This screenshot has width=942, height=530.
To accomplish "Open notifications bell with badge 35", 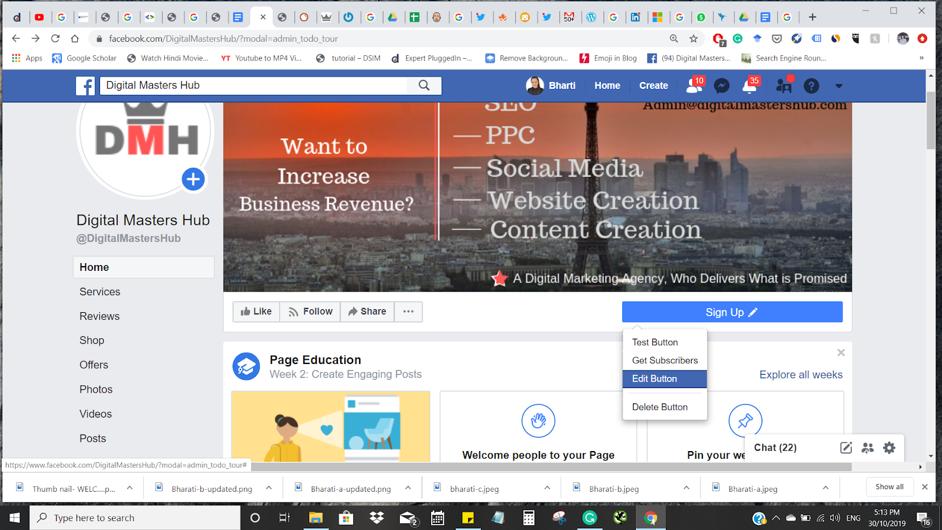I will coord(749,86).
